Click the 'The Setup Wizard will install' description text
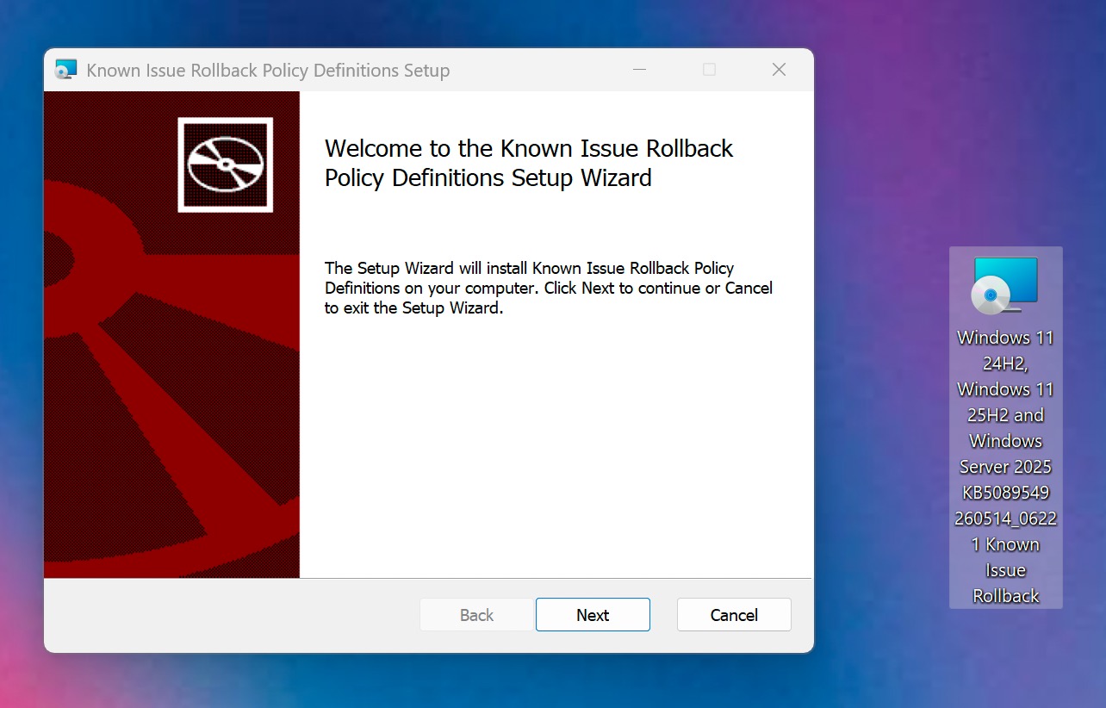The width and height of the screenshot is (1106, 708). tap(549, 288)
